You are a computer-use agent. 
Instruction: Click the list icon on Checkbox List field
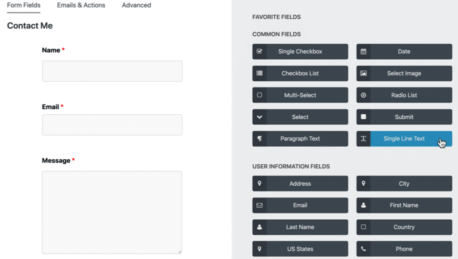[x=259, y=73]
